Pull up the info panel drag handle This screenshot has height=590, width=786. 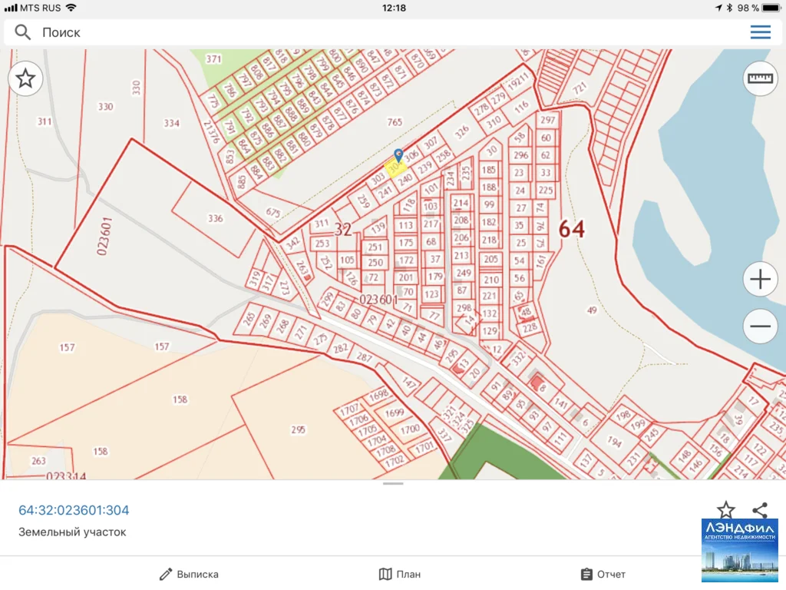coord(393,484)
